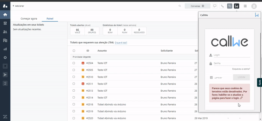Click the 28 Mai 2019 date cell
This screenshot has height=121, width=262.
point(201,118)
